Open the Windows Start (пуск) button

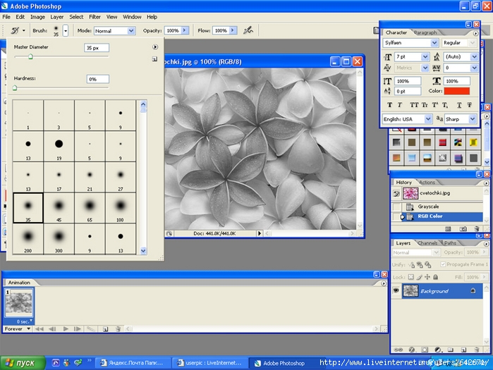point(23,363)
